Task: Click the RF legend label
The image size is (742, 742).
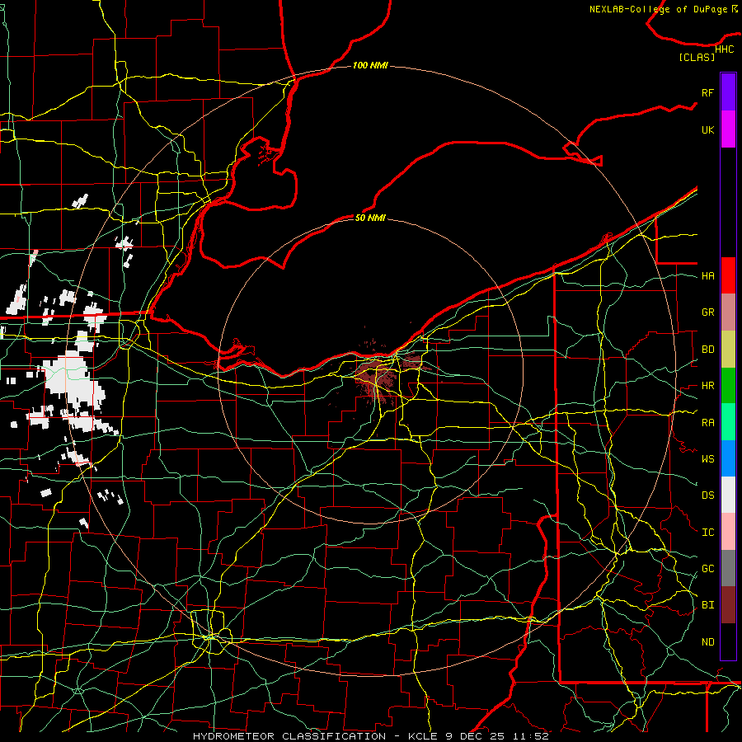Action: 707,92
